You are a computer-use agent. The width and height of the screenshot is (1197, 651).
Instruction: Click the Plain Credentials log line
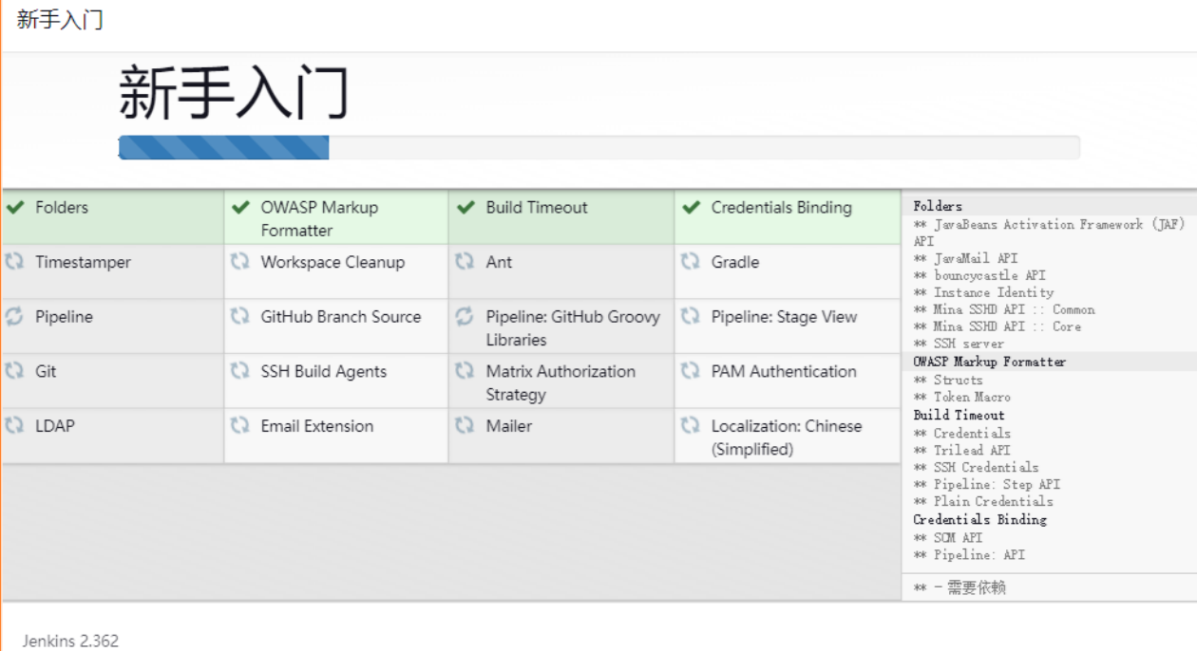(x=983, y=501)
